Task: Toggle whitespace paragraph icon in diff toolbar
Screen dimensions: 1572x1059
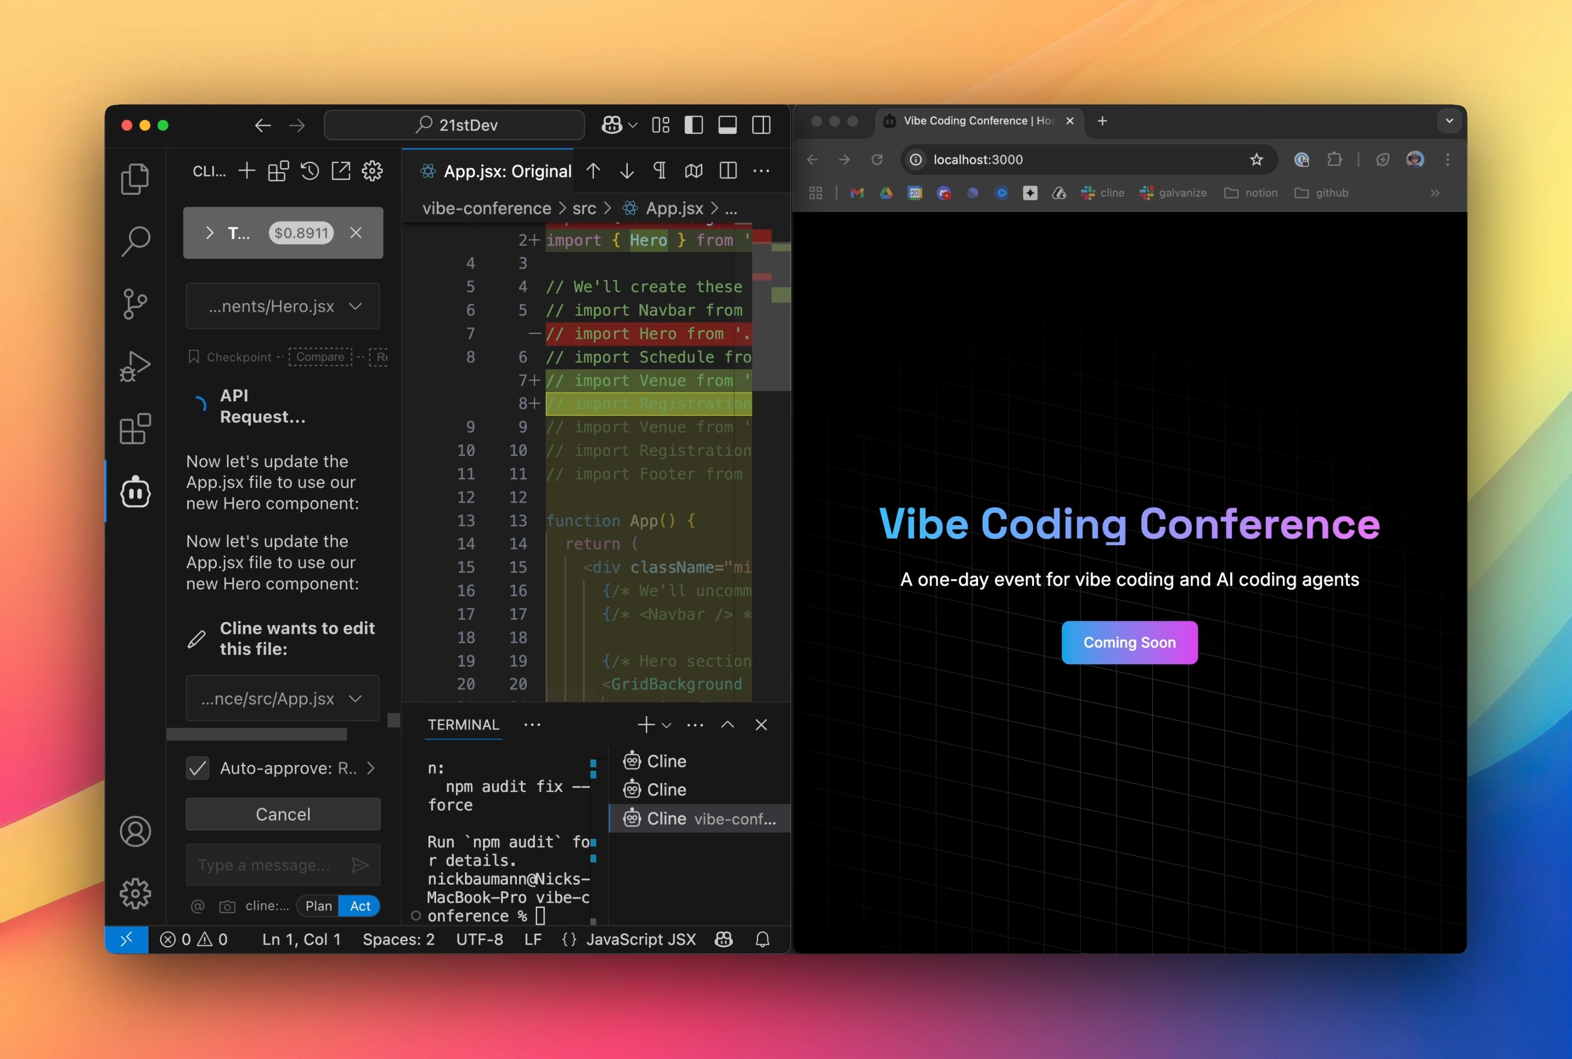Action: pos(660,171)
